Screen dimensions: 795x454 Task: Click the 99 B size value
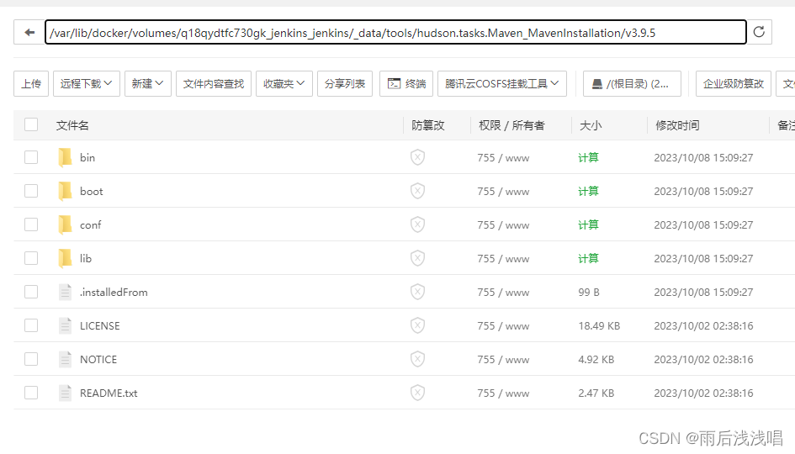(589, 293)
